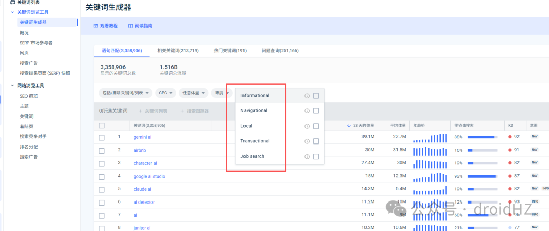Screen dimensions: 549x231
Task: Click the zero-click search bar for gemini ai
Action: (482, 137)
